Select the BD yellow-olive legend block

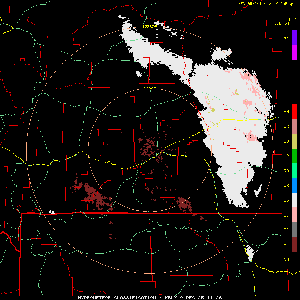point(294,141)
